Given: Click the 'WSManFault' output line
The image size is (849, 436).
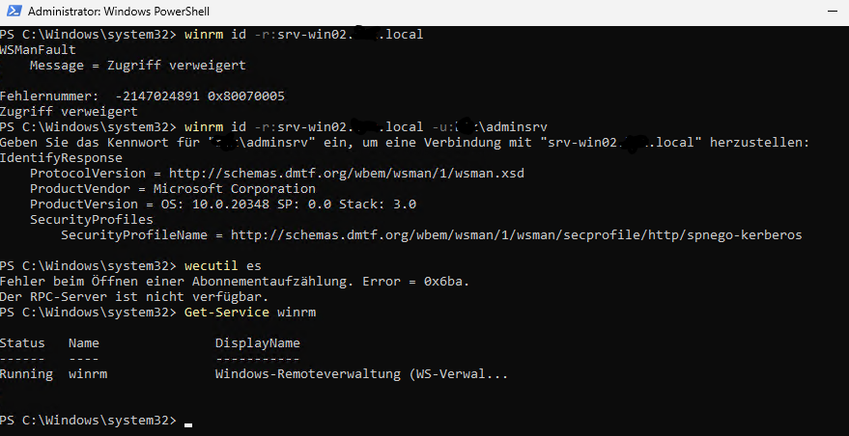Looking at the screenshot, I should (x=38, y=50).
